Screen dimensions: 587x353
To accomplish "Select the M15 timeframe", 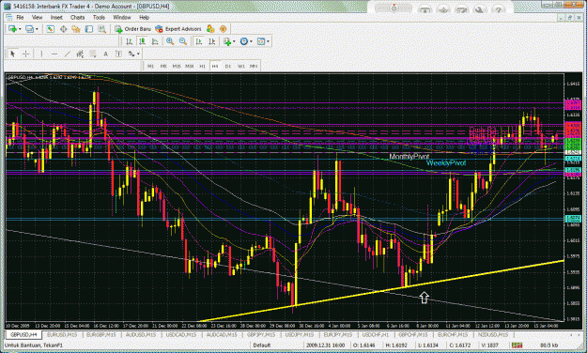I will click(x=177, y=67).
